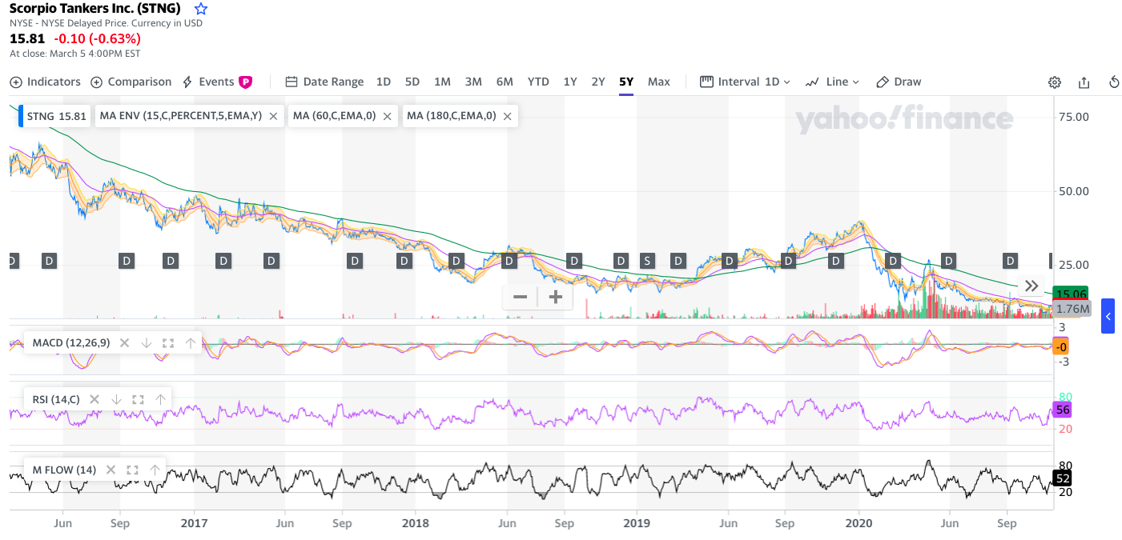Click the Scorpio Tankers Inc. (STNG) title
Image resolution: width=1122 pixels, height=540 pixels.
click(95, 9)
